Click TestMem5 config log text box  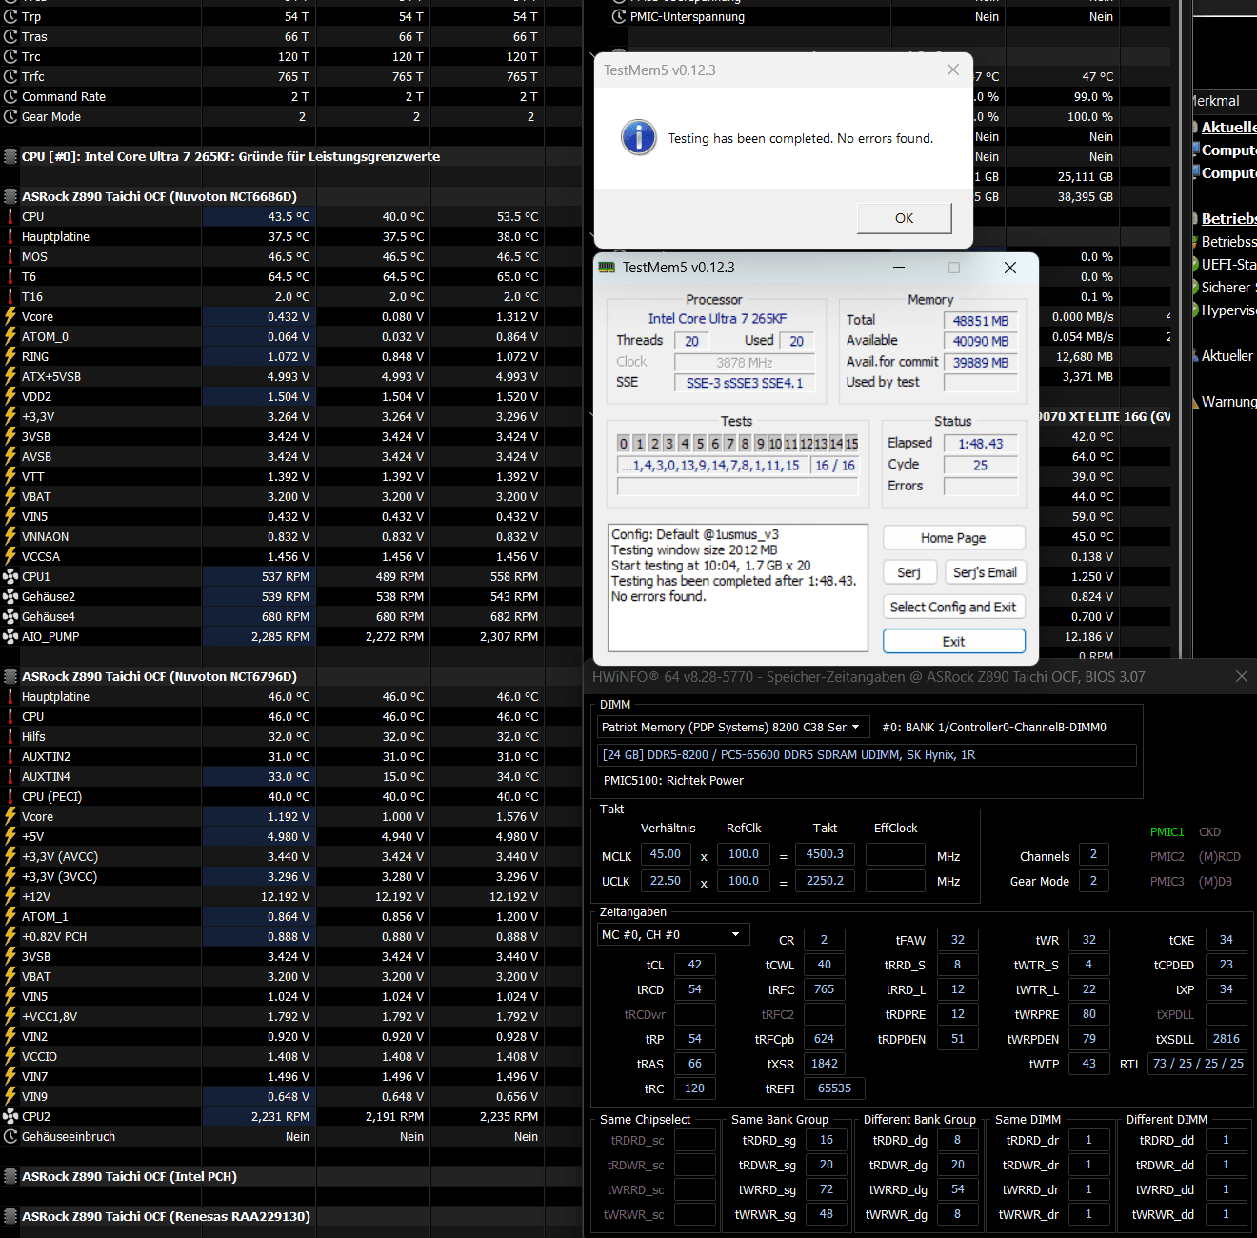[738, 587]
